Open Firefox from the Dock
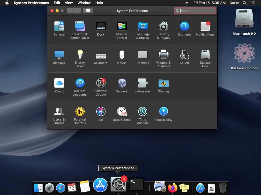Image resolution: width=261 pixels, height=195 pixels. pyautogui.click(x=173, y=188)
